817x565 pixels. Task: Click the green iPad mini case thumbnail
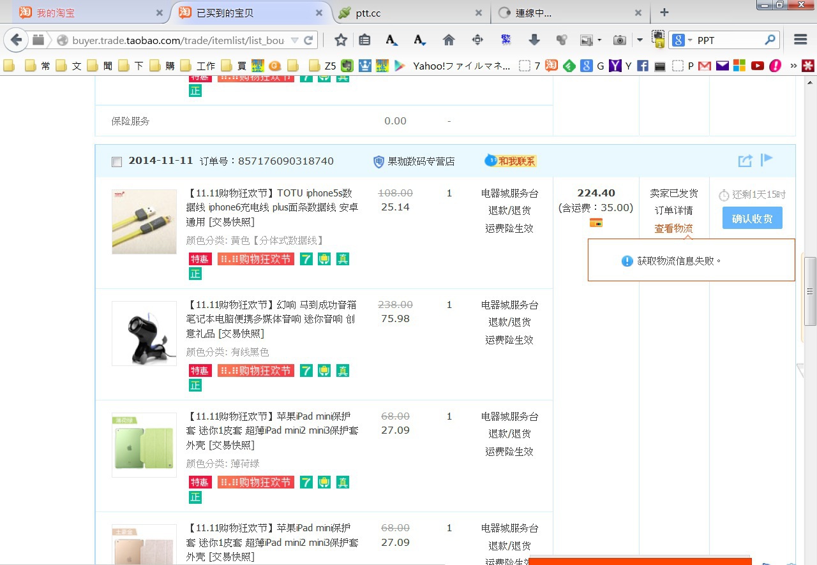144,445
